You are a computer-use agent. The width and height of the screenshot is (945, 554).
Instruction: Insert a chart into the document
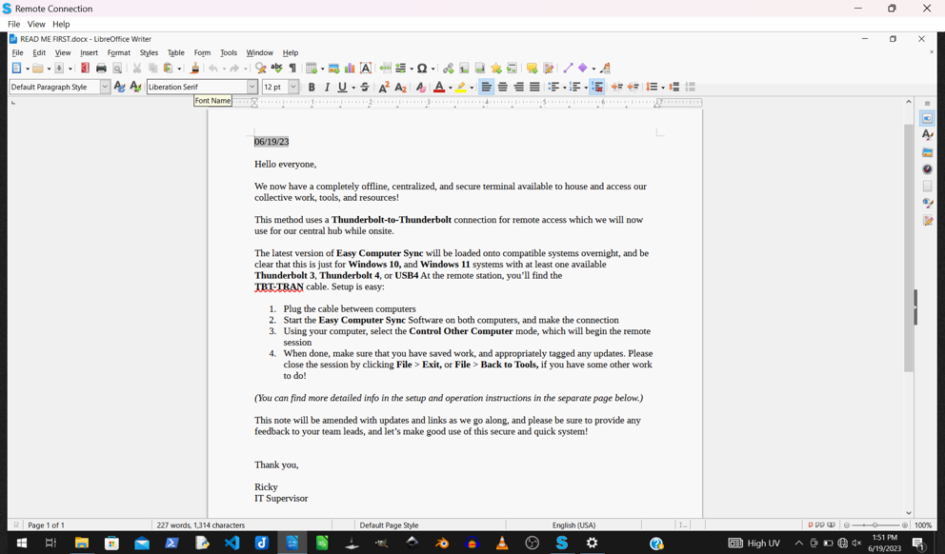(350, 69)
